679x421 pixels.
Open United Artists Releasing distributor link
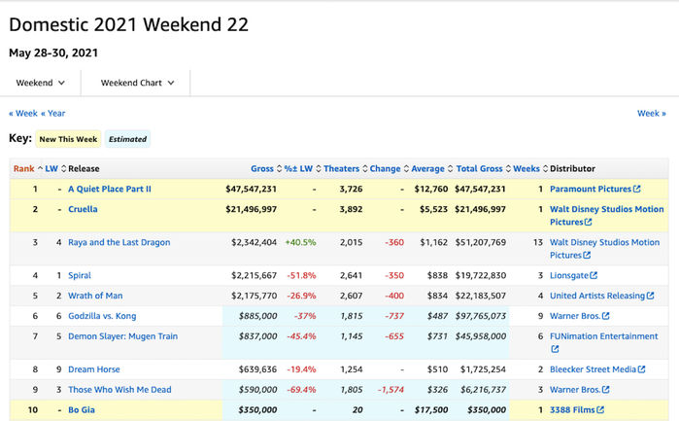[597, 296]
